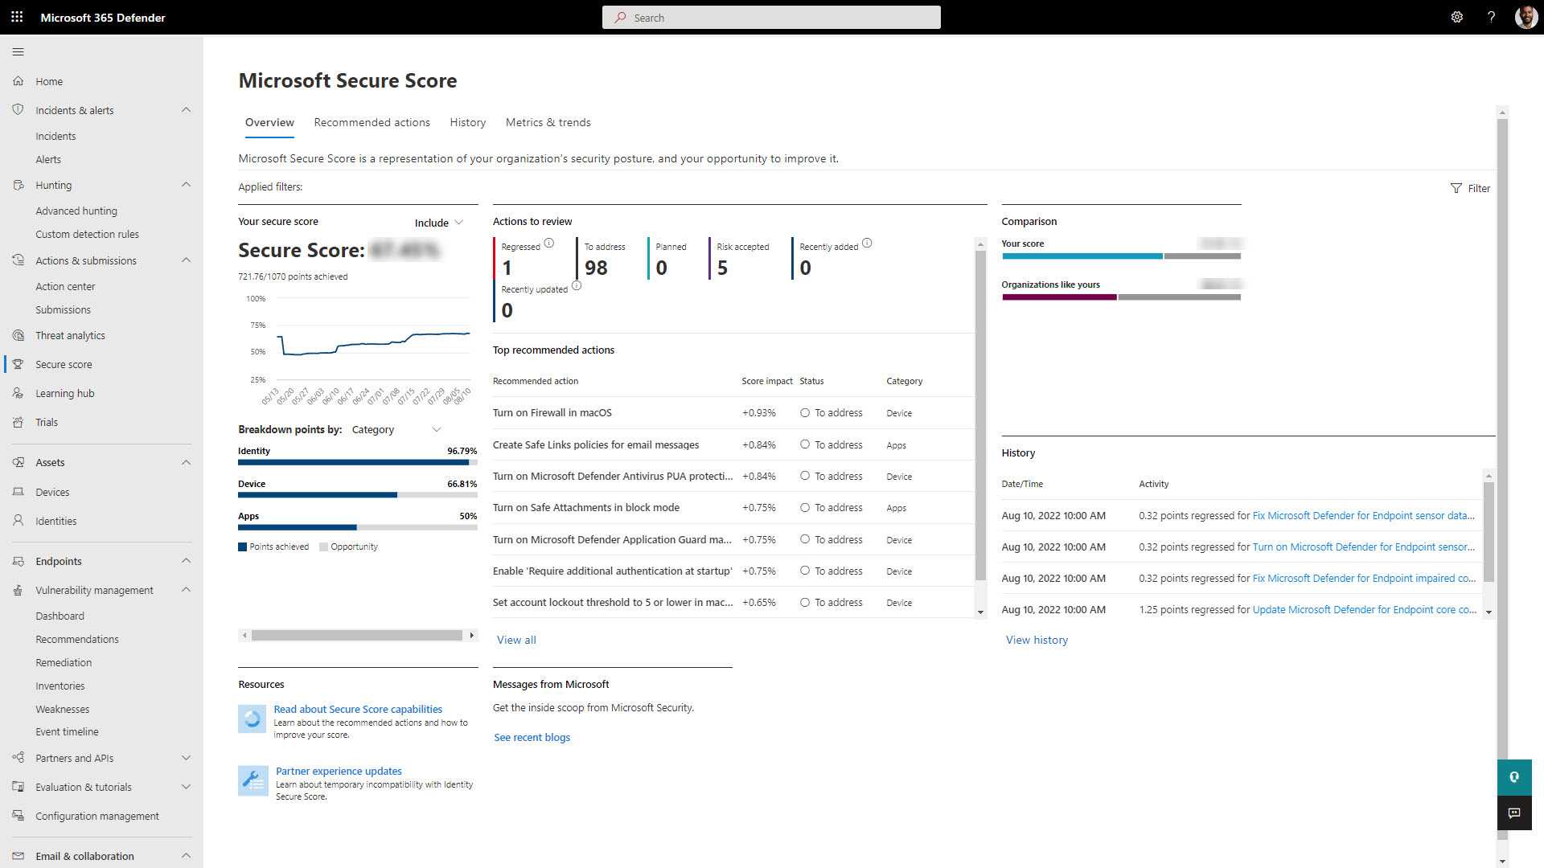1544x868 pixels.
Task: Open the app launcher waffle icon
Action: pyautogui.click(x=17, y=17)
